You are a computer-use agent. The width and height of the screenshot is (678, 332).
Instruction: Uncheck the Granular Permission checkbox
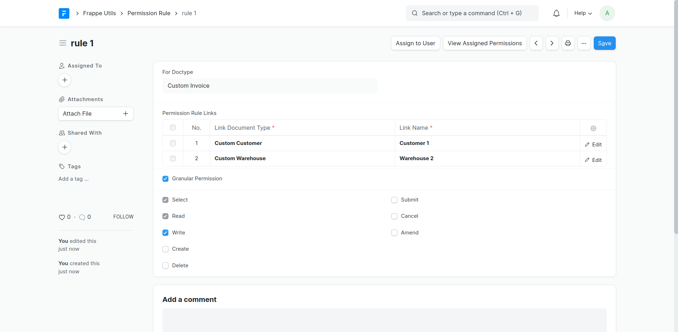[x=166, y=179]
